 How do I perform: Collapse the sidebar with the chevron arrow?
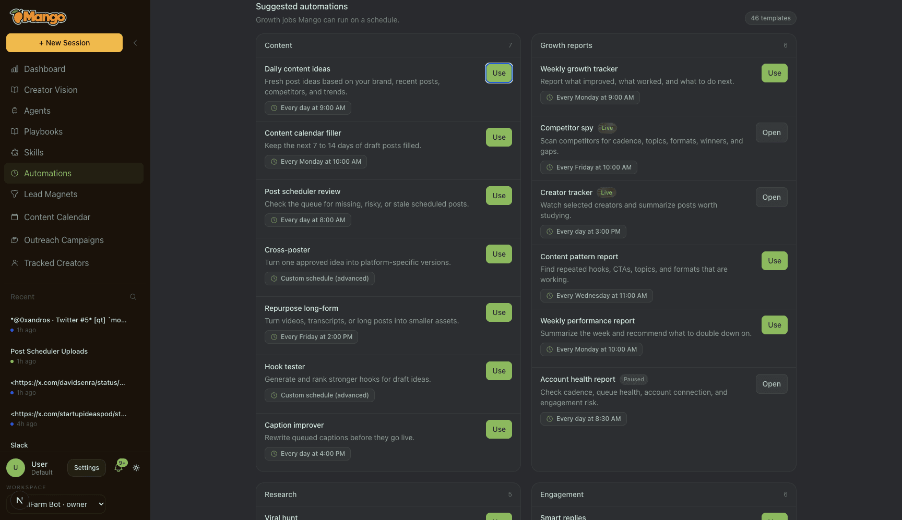click(135, 43)
